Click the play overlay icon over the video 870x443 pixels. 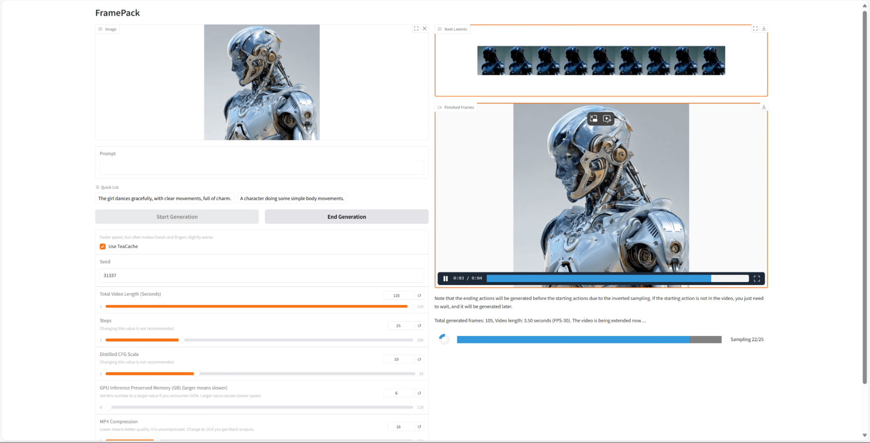[607, 118]
